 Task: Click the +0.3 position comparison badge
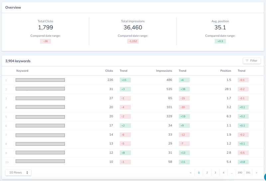point(220,41)
